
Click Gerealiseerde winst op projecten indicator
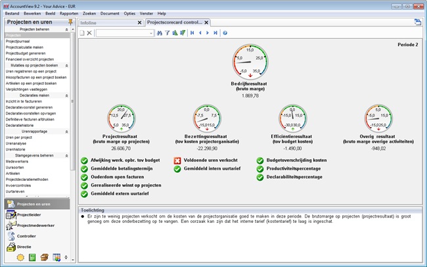[126, 185]
